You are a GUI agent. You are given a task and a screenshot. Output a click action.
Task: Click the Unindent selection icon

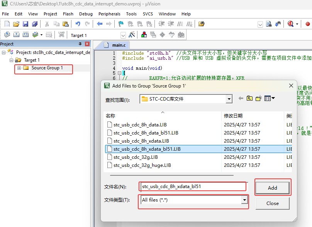tap(171, 24)
